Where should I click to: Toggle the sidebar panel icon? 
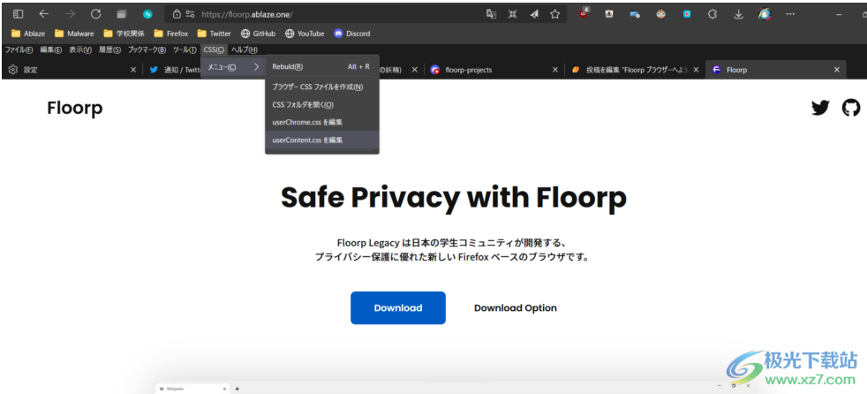19,14
